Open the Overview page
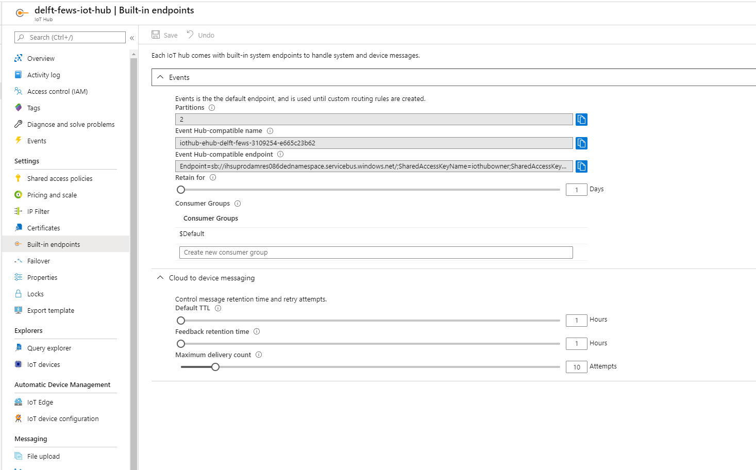The height and width of the screenshot is (470, 756). pyautogui.click(x=41, y=59)
